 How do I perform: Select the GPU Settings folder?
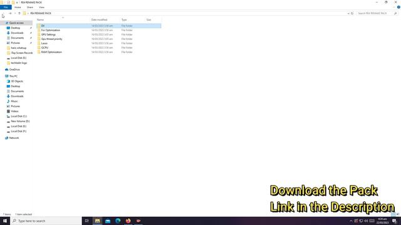(99, 34)
